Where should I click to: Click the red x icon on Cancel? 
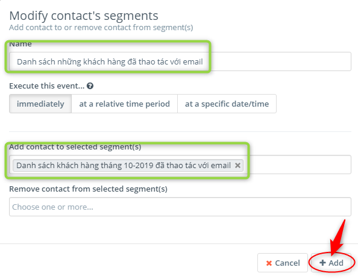(269, 263)
